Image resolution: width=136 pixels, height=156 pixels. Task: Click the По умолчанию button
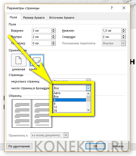[x=19, y=146]
